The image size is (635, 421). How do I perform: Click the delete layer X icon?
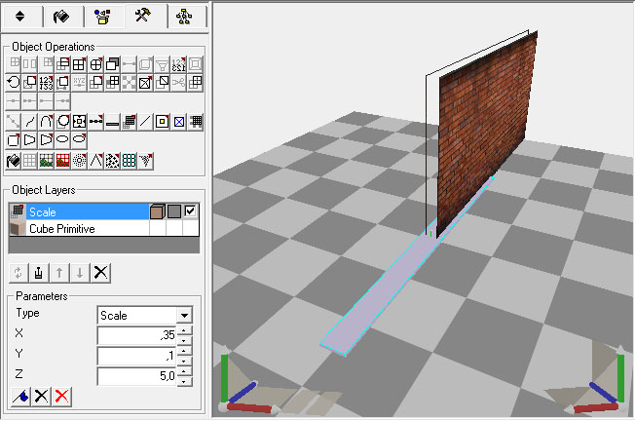click(98, 272)
